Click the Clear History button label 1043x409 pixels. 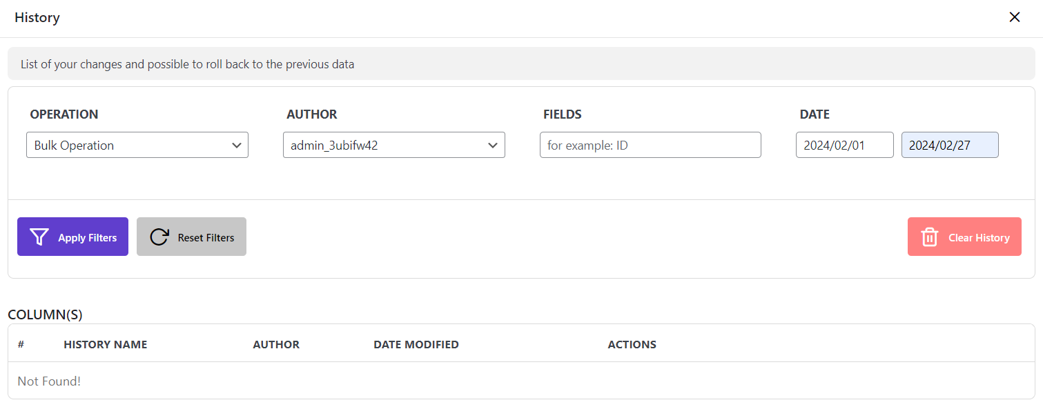pos(979,237)
